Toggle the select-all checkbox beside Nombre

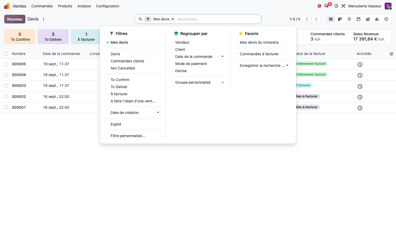coord(6,54)
